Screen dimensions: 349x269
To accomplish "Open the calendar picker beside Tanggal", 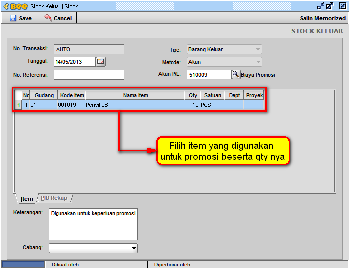I will [x=101, y=62].
